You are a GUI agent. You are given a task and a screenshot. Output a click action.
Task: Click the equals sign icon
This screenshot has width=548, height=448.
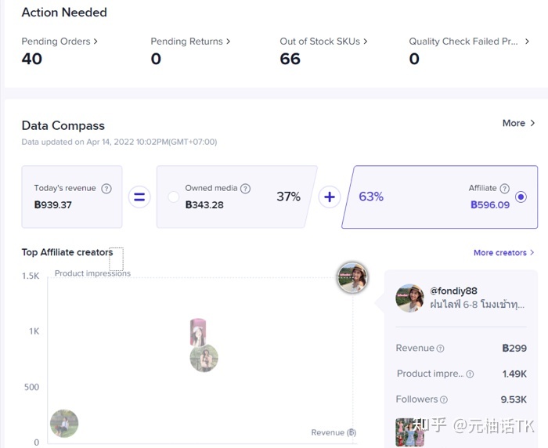click(x=139, y=197)
